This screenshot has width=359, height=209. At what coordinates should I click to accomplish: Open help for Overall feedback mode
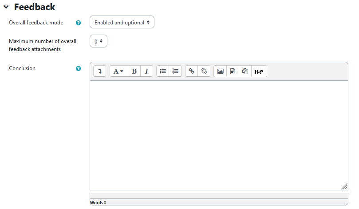(79, 23)
